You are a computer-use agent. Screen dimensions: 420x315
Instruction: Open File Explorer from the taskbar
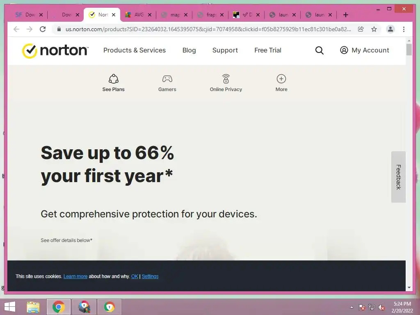(x=33, y=307)
